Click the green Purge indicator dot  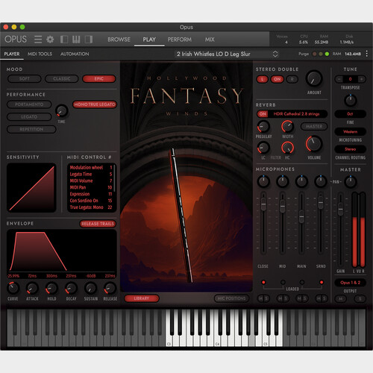pyautogui.click(x=327, y=54)
